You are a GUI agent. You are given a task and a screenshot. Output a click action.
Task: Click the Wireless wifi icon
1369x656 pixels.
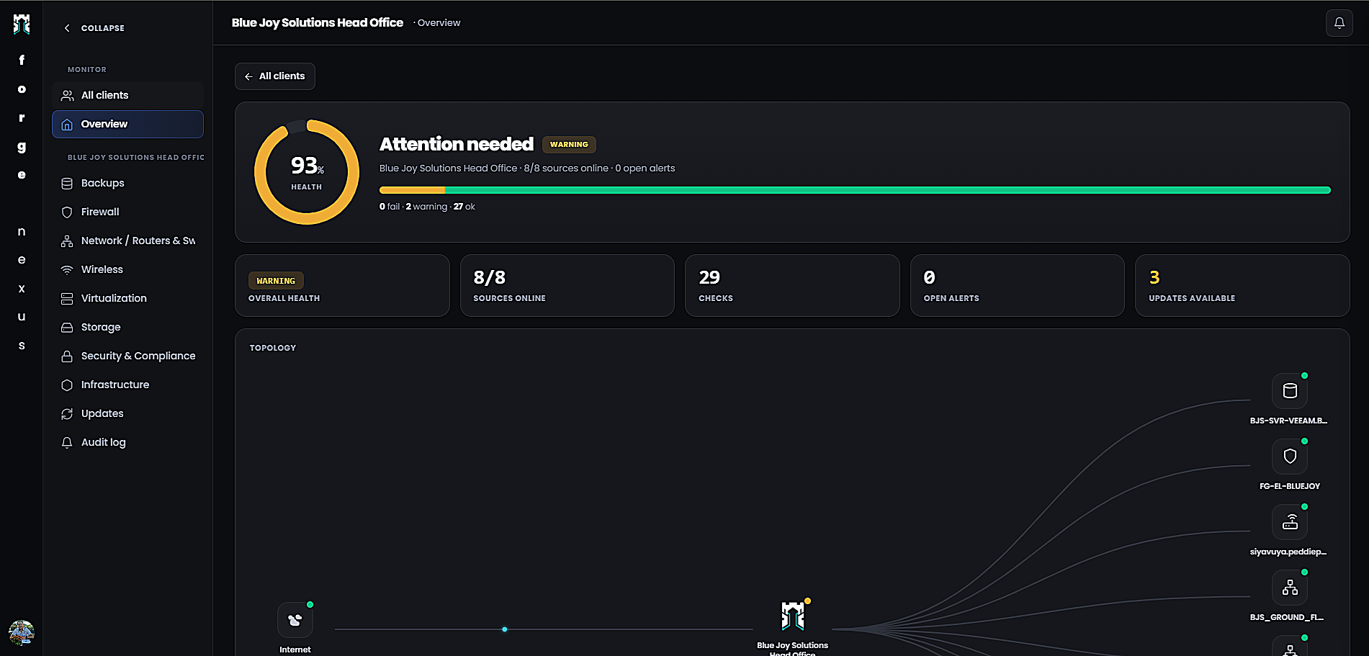67,270
